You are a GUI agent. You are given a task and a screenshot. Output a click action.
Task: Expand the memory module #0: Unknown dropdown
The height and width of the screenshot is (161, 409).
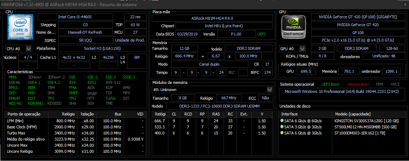(269, 90)
